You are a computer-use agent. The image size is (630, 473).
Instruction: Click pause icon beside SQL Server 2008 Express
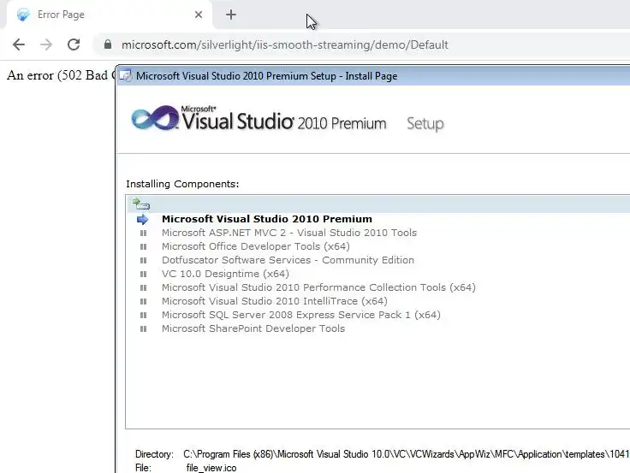coord(143,315)
